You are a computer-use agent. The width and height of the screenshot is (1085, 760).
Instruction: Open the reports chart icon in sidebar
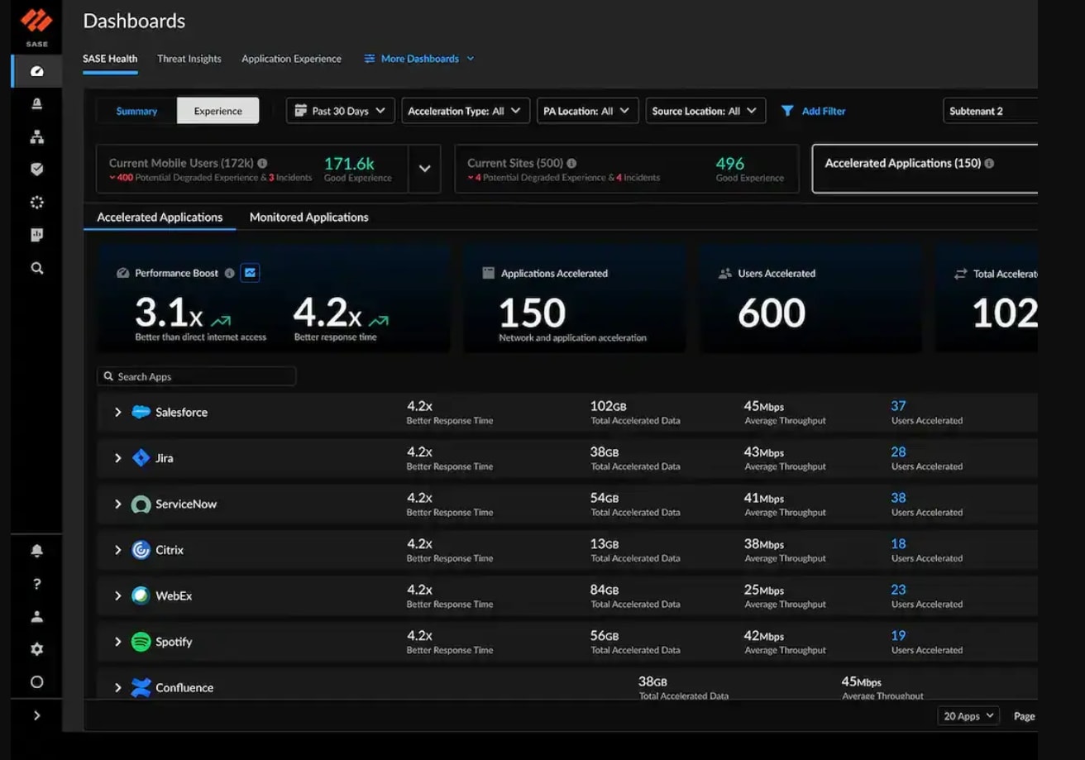(x=36, y=236)
